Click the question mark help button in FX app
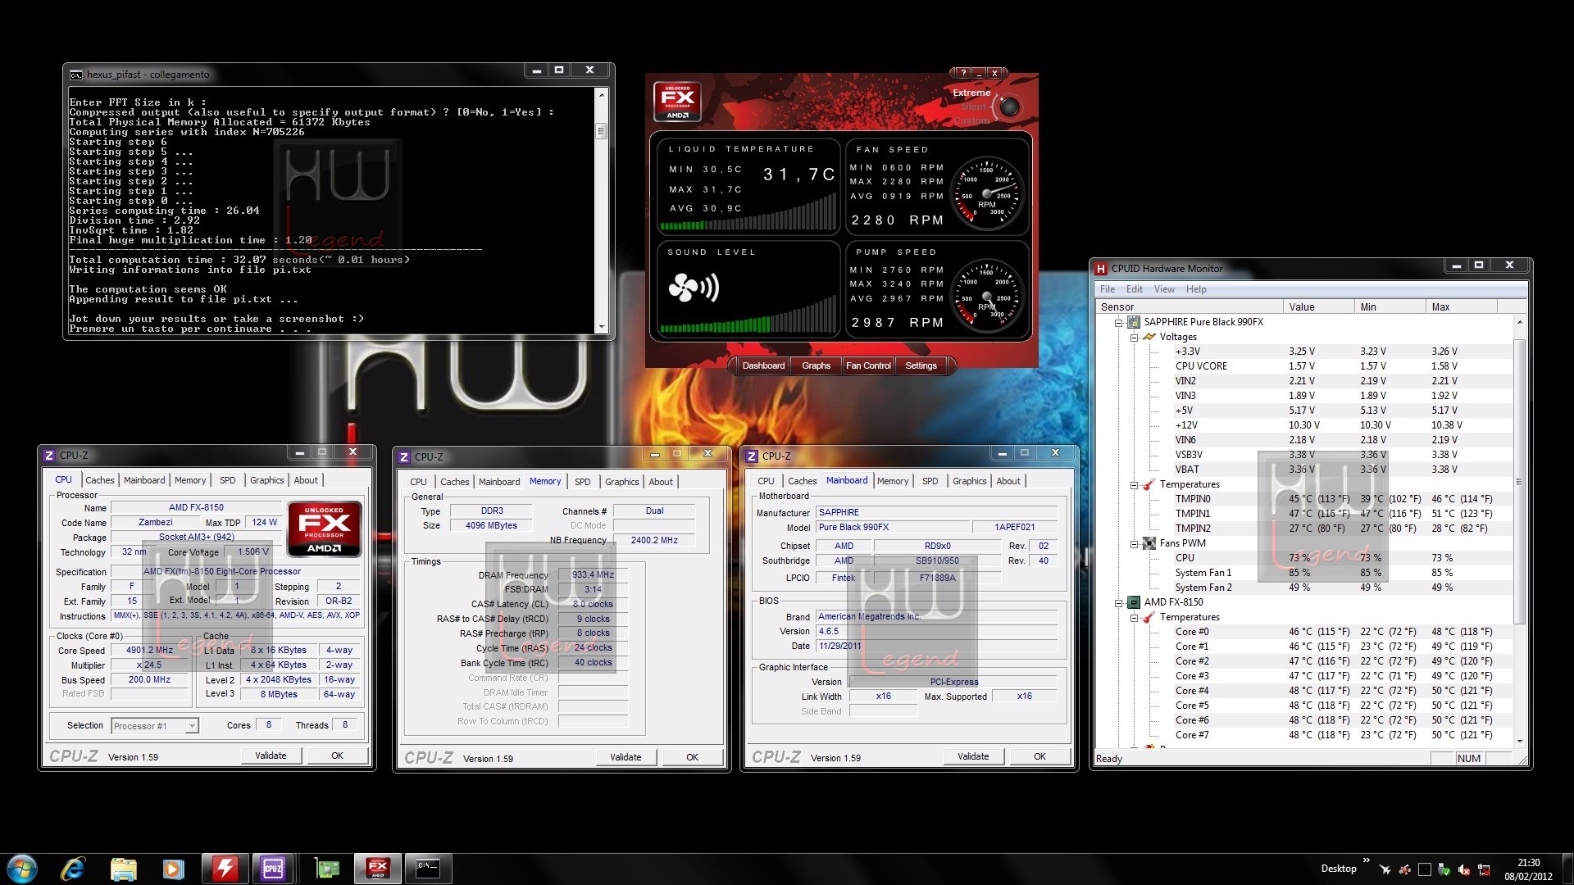The height and width of the screenshot is (885, 1574). pyautogui.click(x=963, y=73)
